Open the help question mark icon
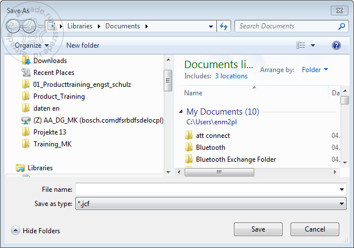This screenshot has width=354, height=248. pos(336,45)
